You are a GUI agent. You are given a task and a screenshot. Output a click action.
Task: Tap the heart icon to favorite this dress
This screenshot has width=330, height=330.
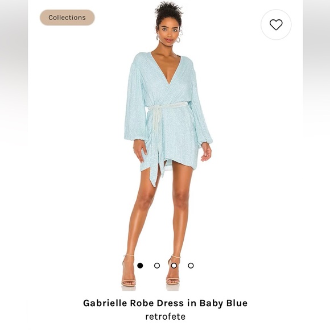click(276, 24)
